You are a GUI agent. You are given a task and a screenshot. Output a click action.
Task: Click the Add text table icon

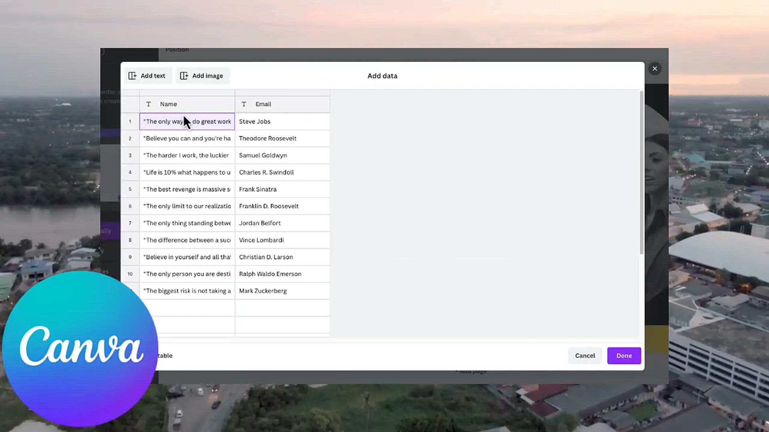[132, 76]
